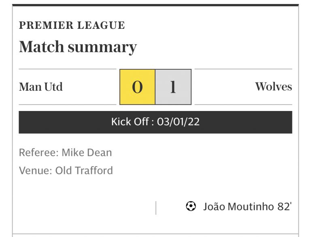Open the Wolves team name
The width and height of the screenshot is (311, 237).
tap(273, 87)
